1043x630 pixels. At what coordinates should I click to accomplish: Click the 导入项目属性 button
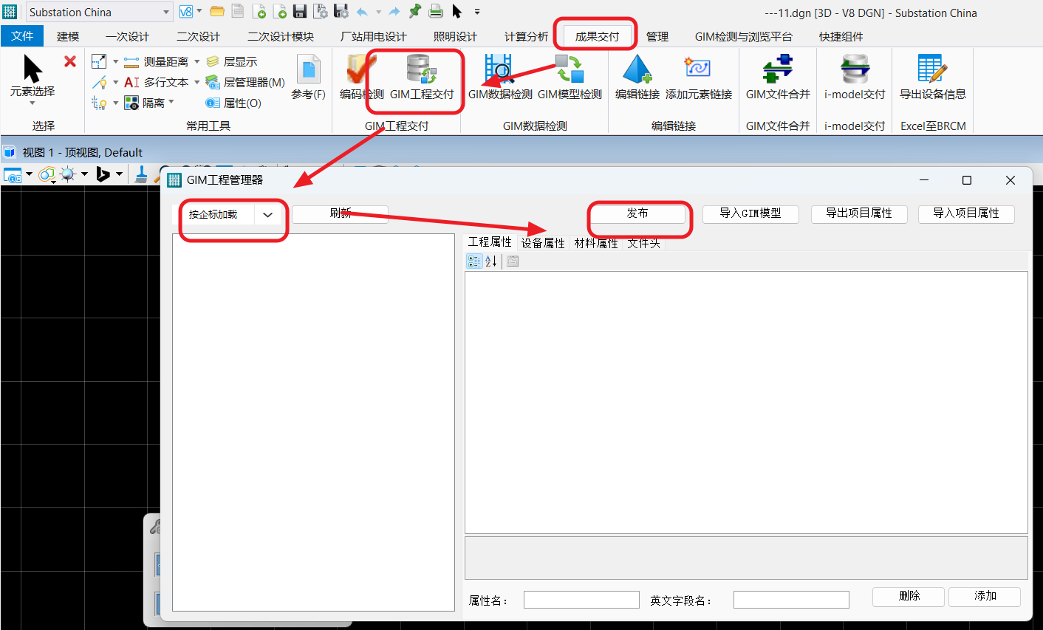[966, 213]
